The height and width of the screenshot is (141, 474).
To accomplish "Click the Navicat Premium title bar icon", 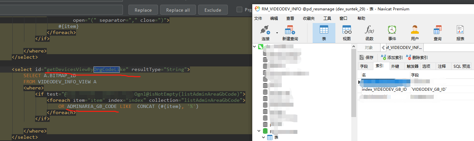I will click(258, 9).
